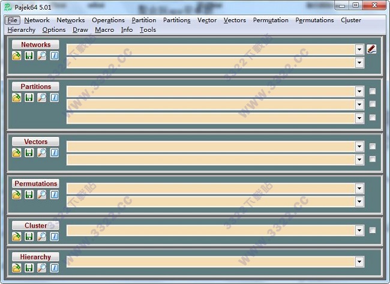Image resolution: width=390 pixels, height=284 pixels.
Task: Open a file in the Partitions section
Action: 17,98
